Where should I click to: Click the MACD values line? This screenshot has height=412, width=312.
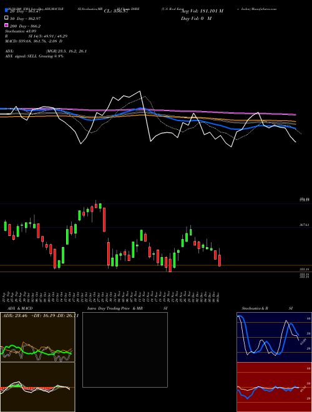(x=33, y=41)
